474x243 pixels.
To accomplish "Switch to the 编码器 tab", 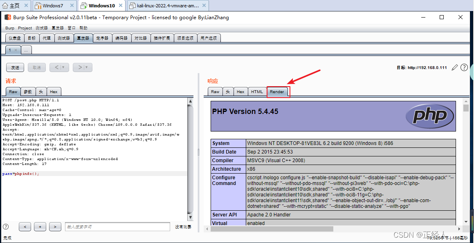I will [121, 38].
